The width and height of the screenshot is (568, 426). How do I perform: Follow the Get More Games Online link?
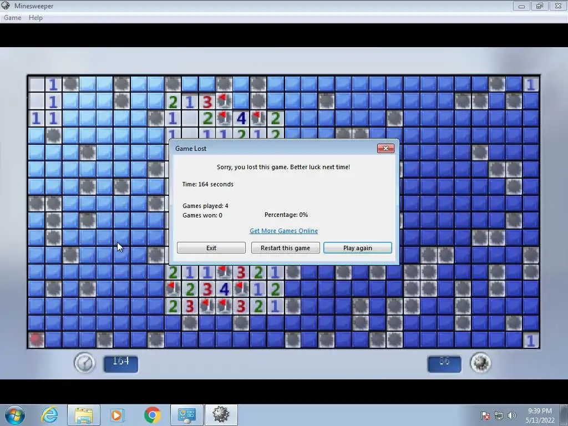click(x=283, y=231)
